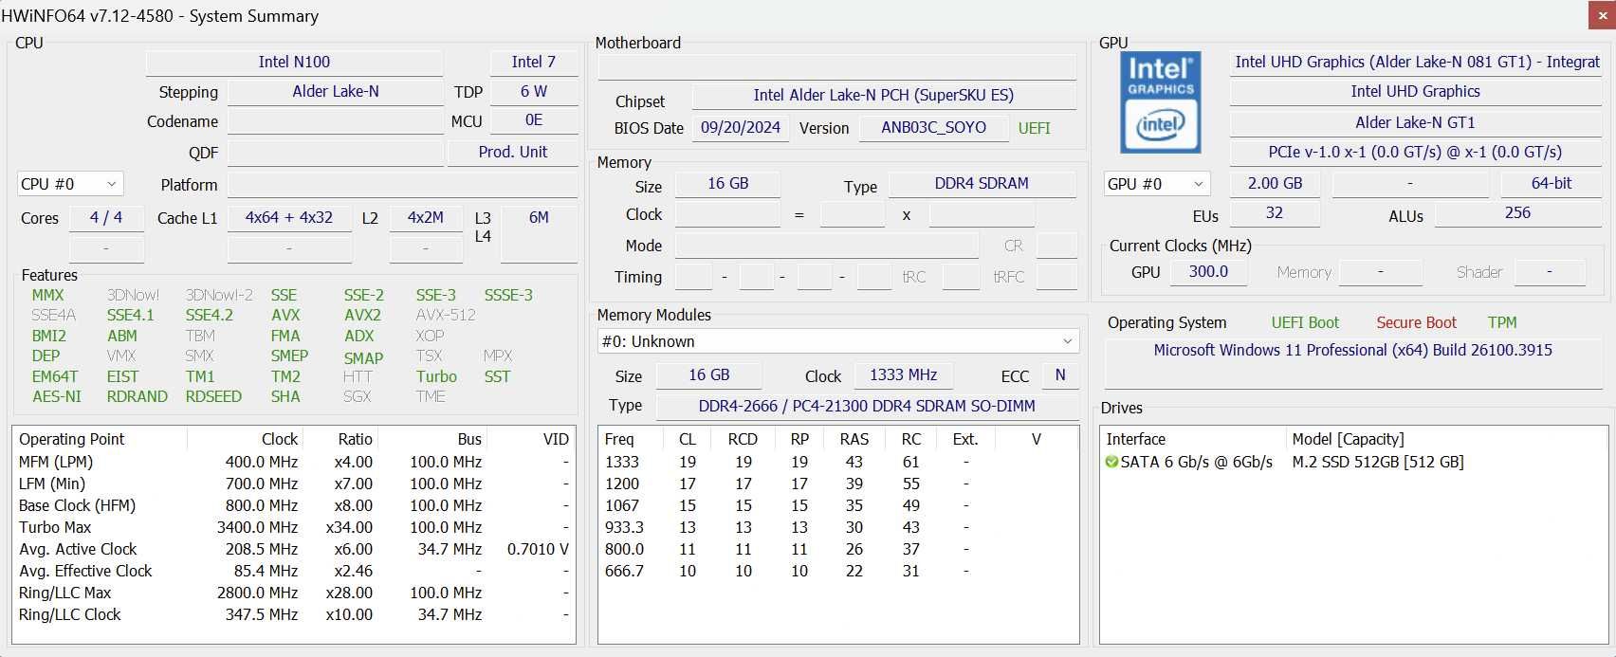Viewport: 1616px width, 657px height.
Task: Click the red Secure Boot label
Action: [1416, 322]
